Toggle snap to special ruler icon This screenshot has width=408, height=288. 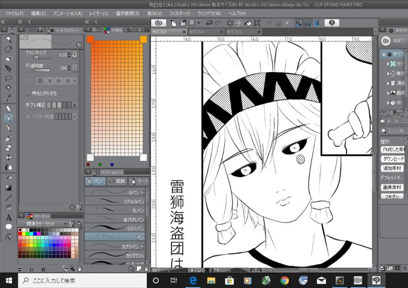point(308,23)
